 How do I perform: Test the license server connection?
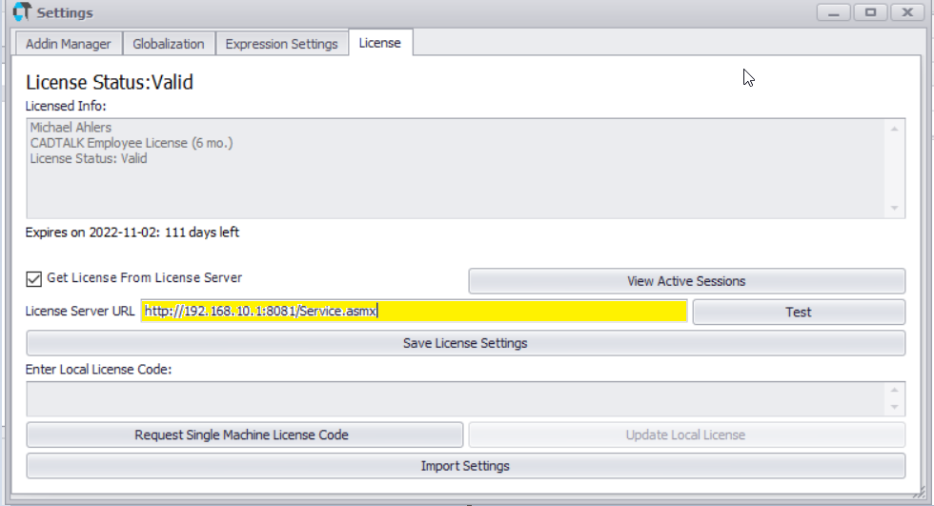click(x=799, y=312)
